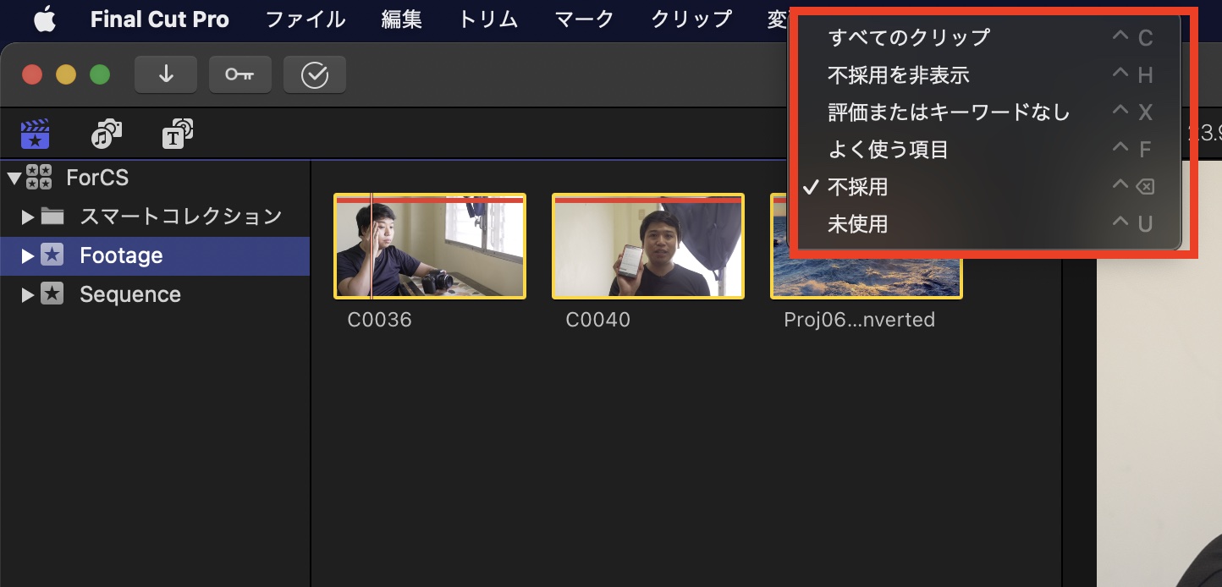
Task: Select the Sequence event
Action: (x=130, y=294)
